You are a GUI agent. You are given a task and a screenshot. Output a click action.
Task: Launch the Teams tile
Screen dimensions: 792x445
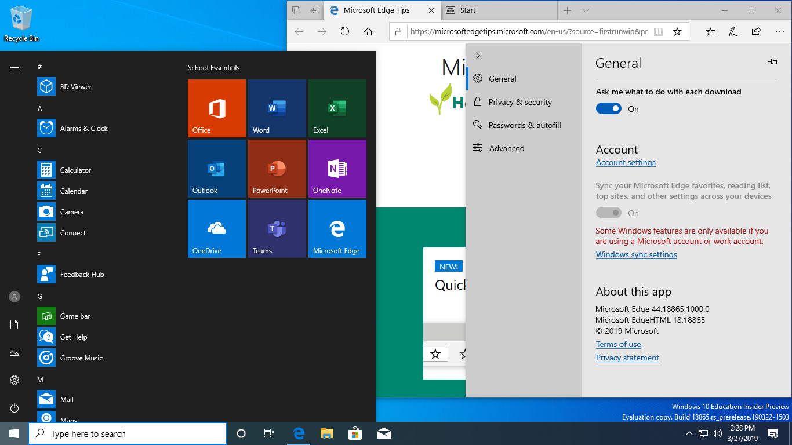(x=277, y=229)
